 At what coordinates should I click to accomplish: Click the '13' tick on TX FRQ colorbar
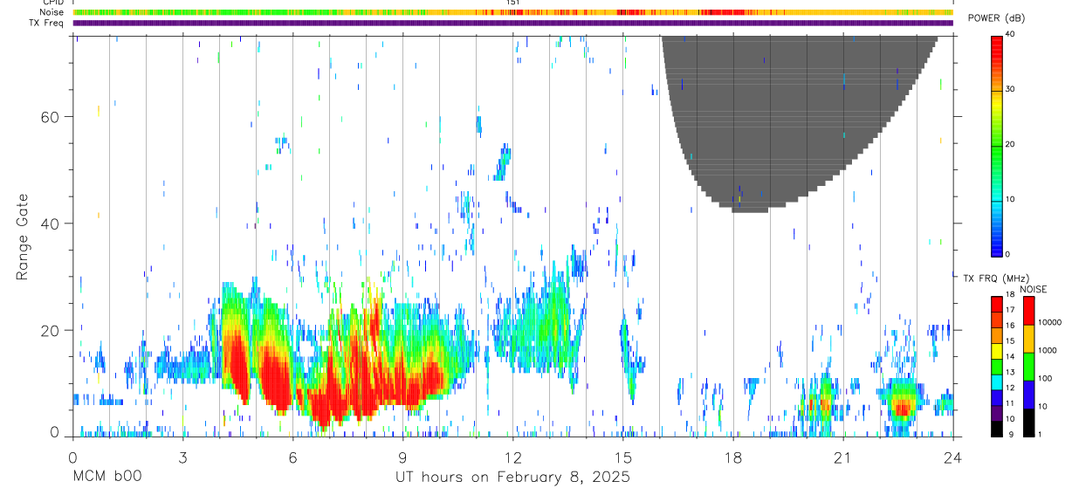coord(1012,372)
